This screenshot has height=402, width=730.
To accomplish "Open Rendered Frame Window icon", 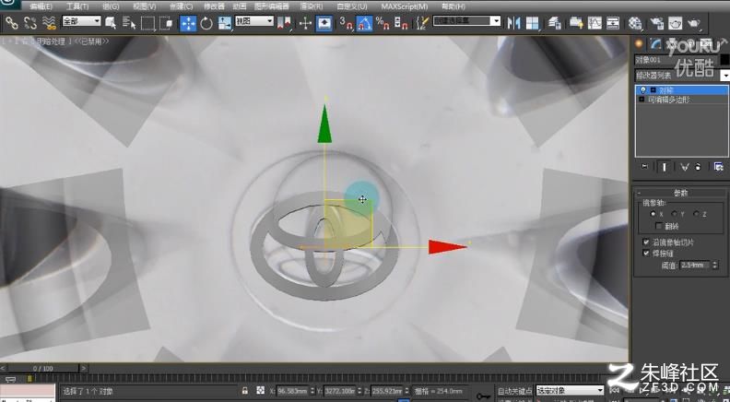I will [x=675, y=23].
